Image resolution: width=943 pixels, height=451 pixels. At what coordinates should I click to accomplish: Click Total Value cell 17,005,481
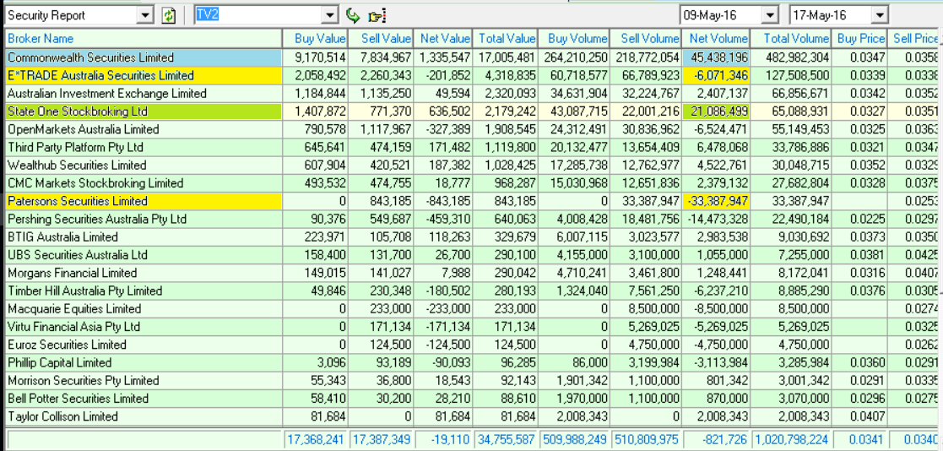[x=506, y=57]
